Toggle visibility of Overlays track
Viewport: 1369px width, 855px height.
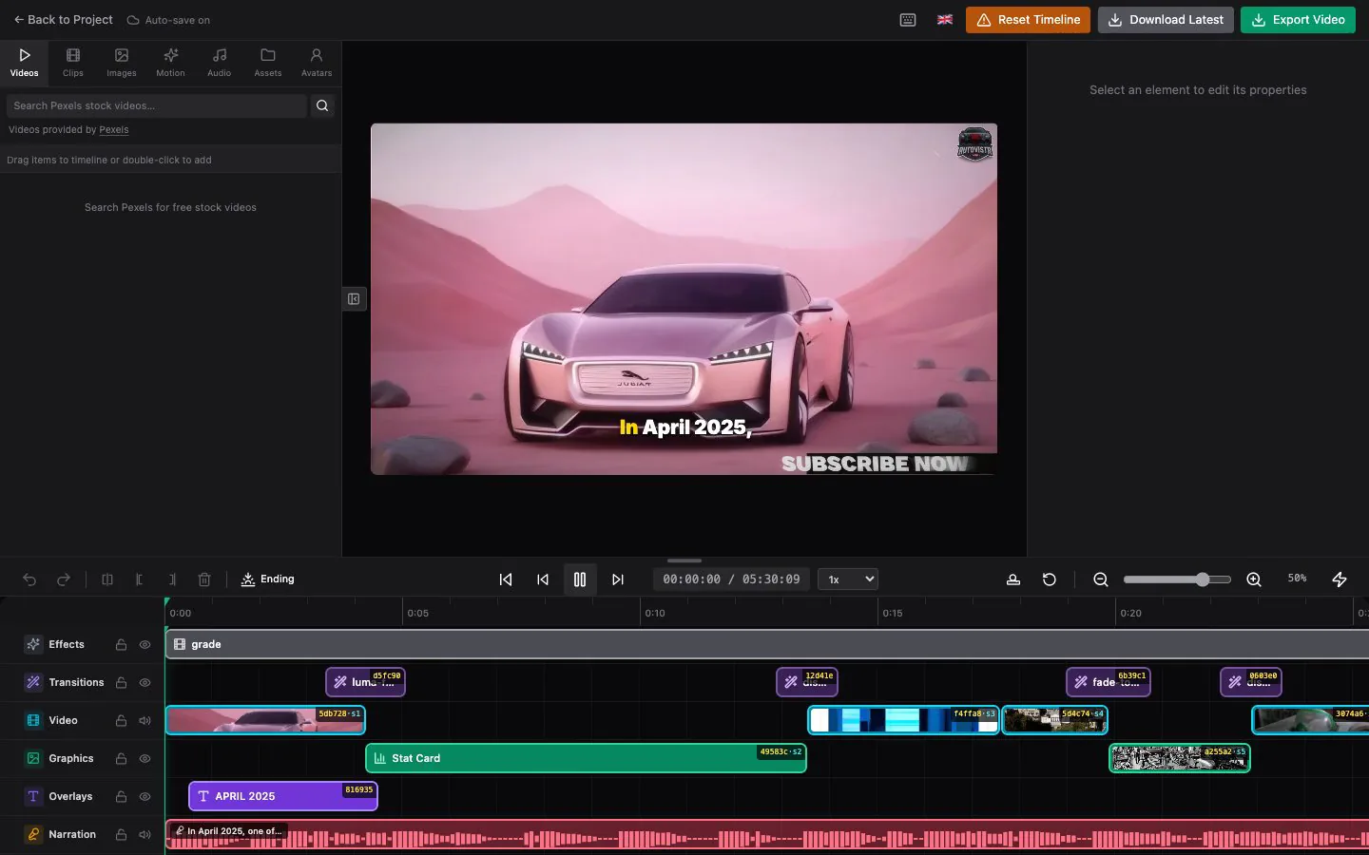pyautogui.click(x=145, y=797)
